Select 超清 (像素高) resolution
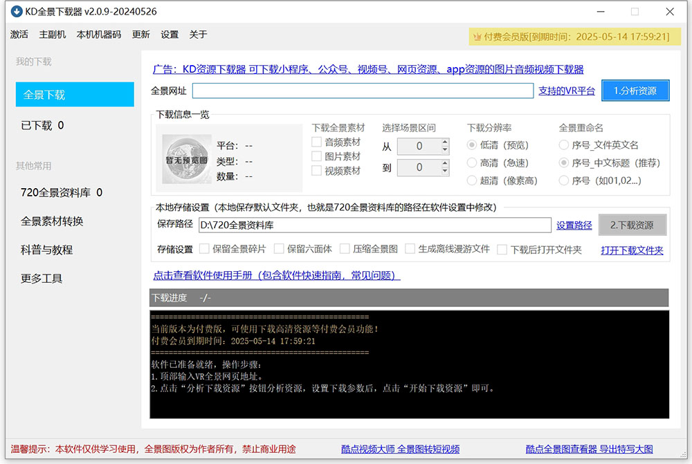This screenshot has height=464, width=692. click(472, 180)
